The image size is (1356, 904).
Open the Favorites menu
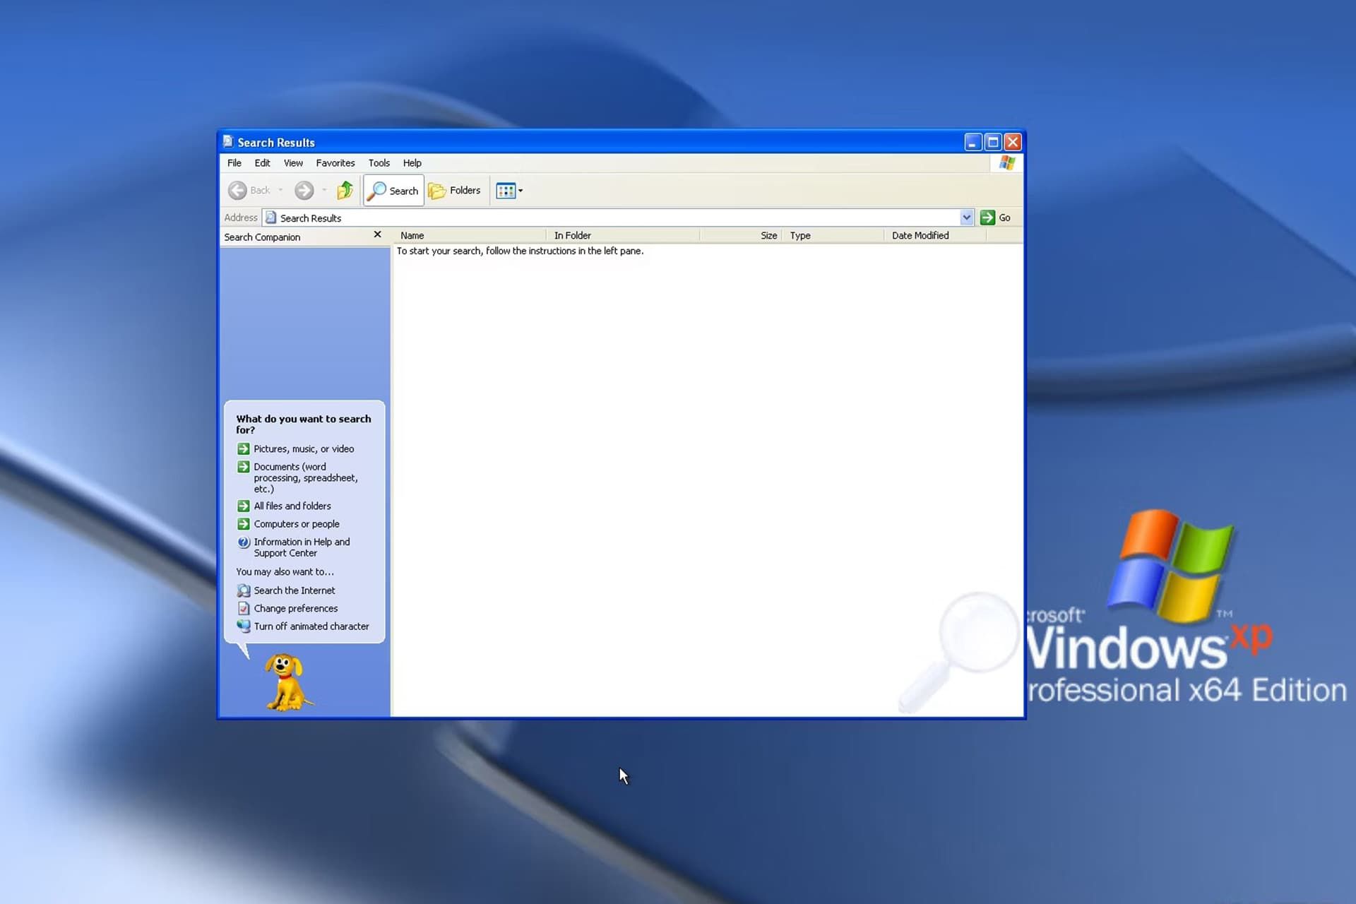(335, 163)
